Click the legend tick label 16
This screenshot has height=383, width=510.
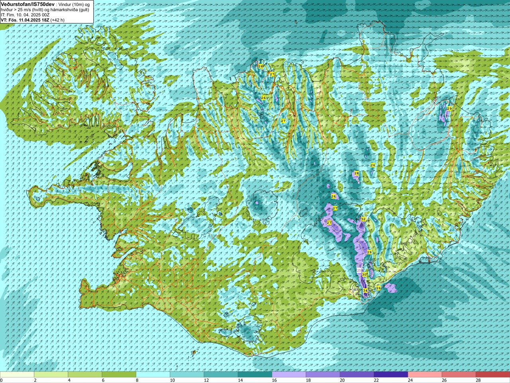point(275,380)
